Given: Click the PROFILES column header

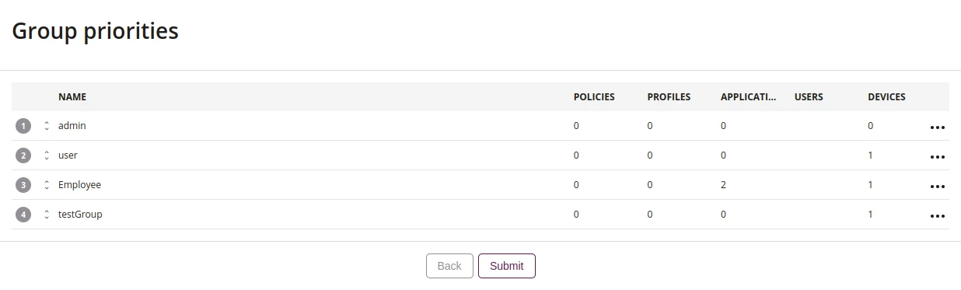Looking at the screenshot, I should click(669, 97).
